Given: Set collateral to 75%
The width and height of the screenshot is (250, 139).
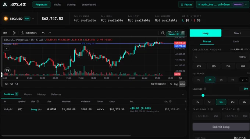Looking at the screenshot, I should (x=228, y=66).
